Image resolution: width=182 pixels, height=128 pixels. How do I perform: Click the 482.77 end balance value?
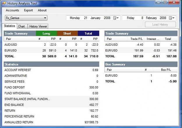point(94,105)
